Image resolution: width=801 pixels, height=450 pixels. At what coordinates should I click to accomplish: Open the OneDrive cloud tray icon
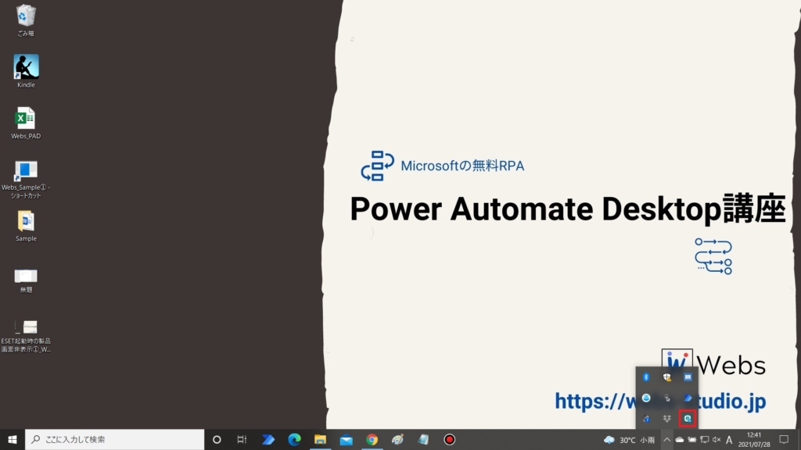(x=680, y=440)
